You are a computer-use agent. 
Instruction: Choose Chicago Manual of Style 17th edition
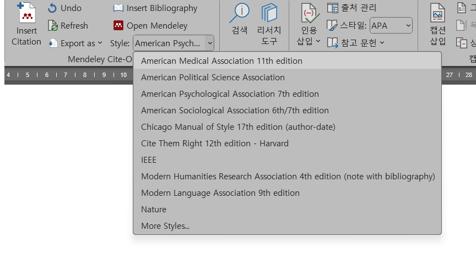click(x=287, y=127)
